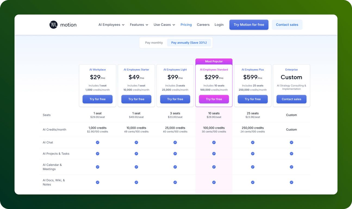Click the AI Workplace plan title
Screen dimensions: 352x209
coord(98,70)
